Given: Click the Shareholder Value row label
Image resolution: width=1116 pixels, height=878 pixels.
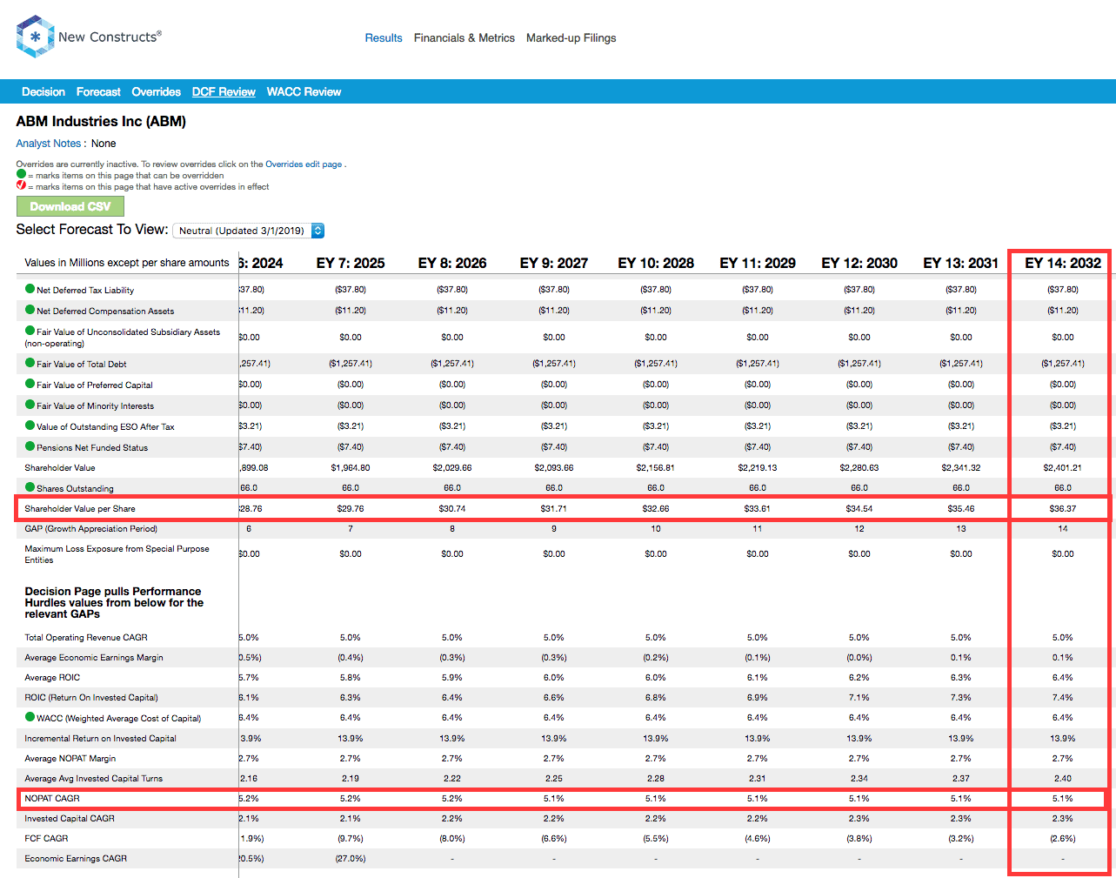Looking at the screenshot, I should coord(60,468).
